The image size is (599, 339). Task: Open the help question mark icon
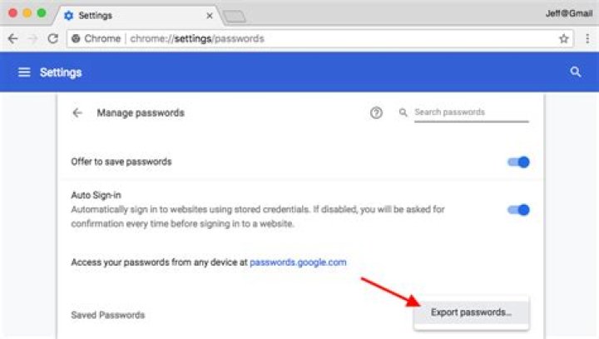click(x=376, y=112)
